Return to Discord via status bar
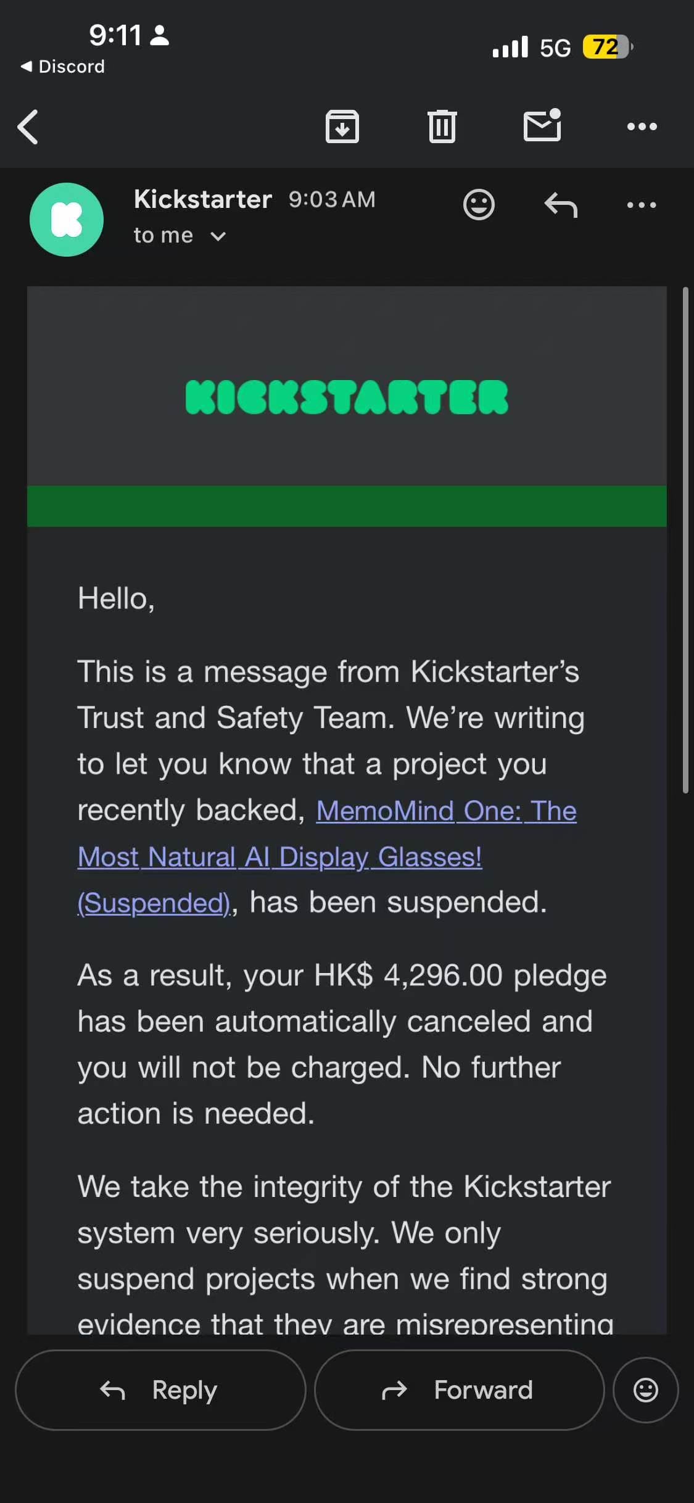 click(62, 67)
